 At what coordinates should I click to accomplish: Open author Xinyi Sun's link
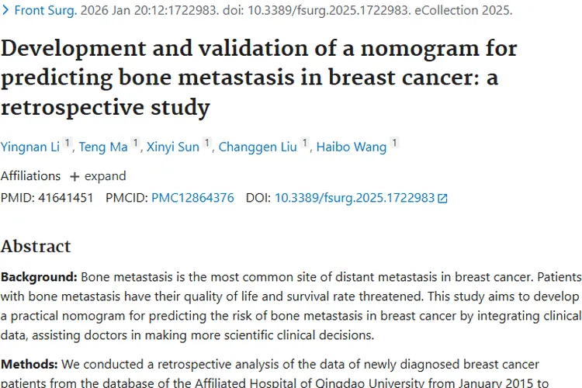pos(173,147)
